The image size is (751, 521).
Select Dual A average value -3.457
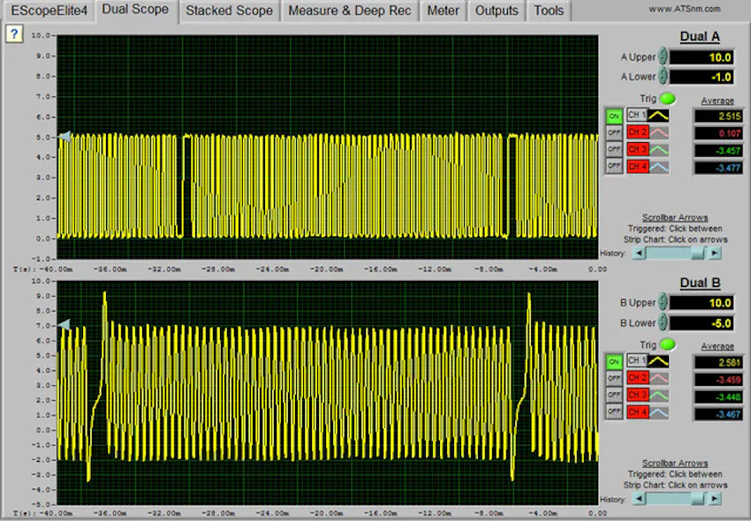tap(718, 150)
